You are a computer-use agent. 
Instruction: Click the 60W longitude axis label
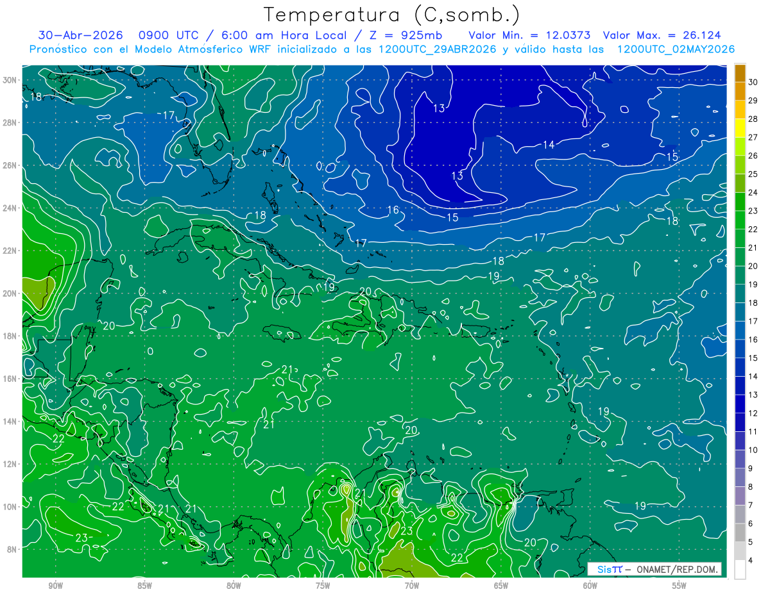point(590,585)
